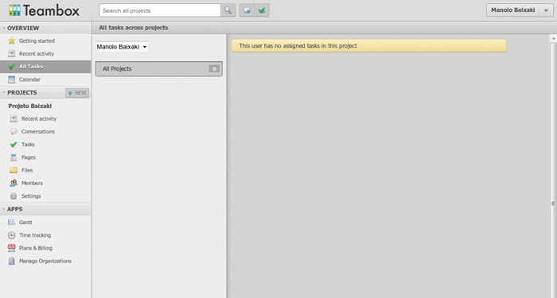Create a new project with NEW button
This screenshot has width=557, height=298.
point(77,93)
